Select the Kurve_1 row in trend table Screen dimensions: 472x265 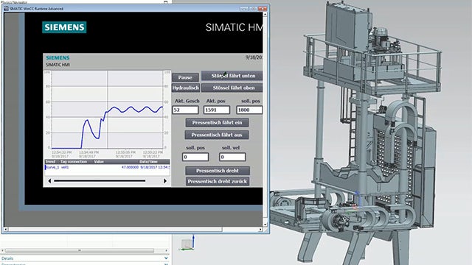(x=107, y=167)
